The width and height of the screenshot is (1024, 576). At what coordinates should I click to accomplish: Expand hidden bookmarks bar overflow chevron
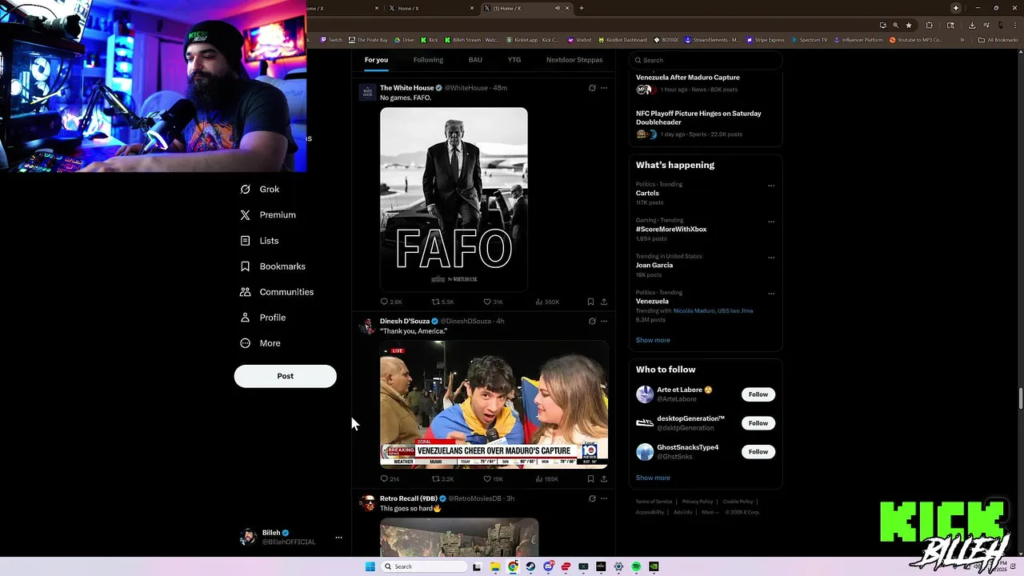[962, 40]
